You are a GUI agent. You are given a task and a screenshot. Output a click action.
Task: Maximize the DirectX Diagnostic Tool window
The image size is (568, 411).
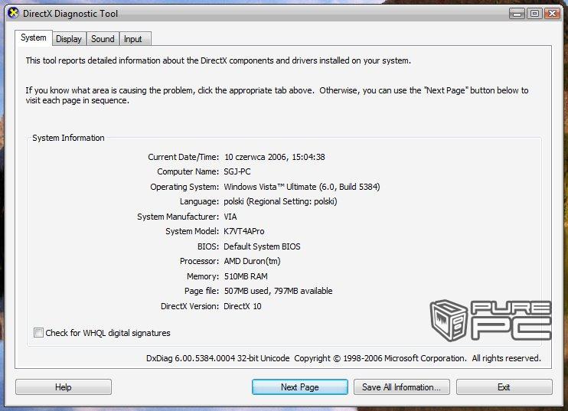tap(534, 14)
